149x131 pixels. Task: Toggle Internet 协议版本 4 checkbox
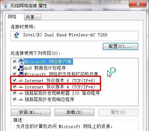(15, 86)
